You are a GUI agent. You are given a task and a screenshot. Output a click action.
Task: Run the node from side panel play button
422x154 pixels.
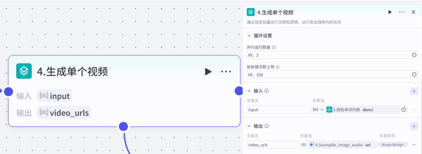[390, 12]
